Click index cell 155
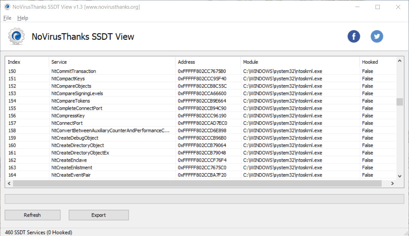Viewport: 409px width, 236px height. pos(12,108)
